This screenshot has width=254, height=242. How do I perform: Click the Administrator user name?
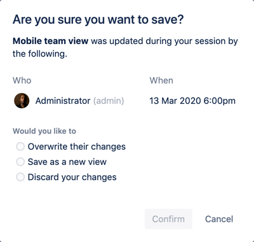63,101
